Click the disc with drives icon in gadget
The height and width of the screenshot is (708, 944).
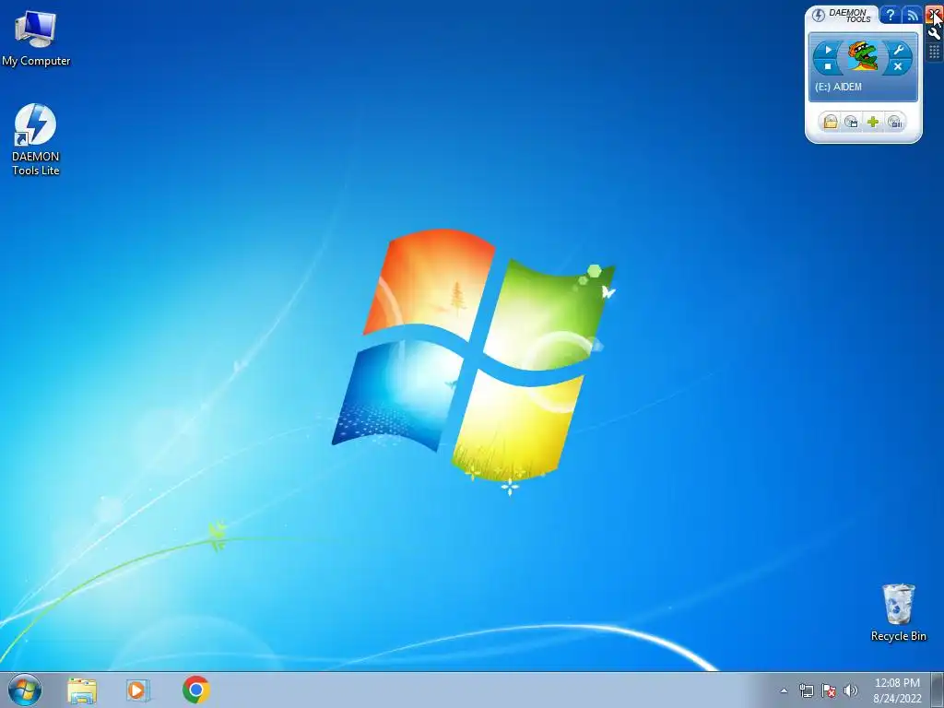click(894, 123)
